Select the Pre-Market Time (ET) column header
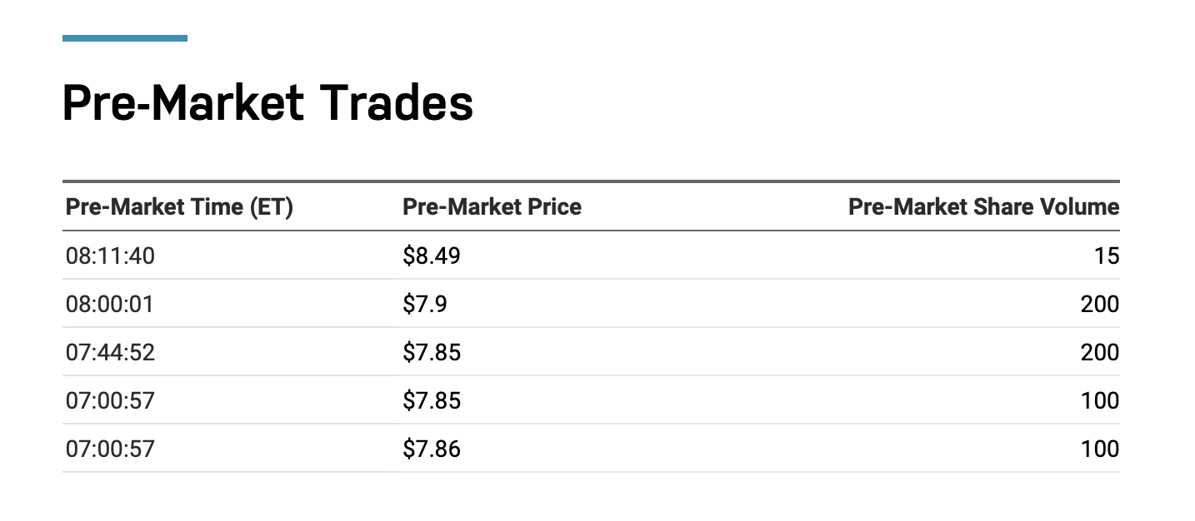The height and width of the screenshot is (521, 1195). click(179, 207)
